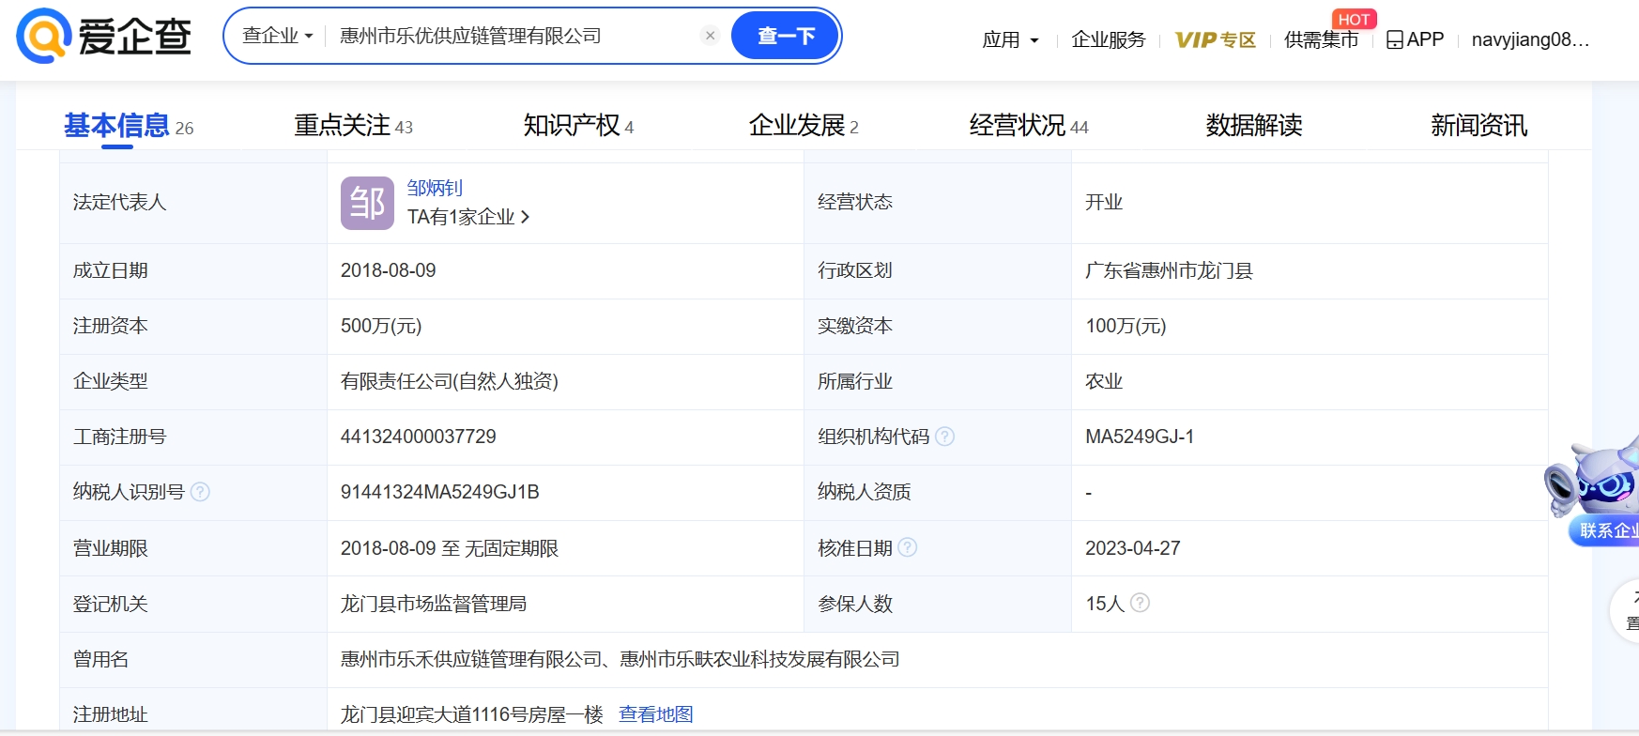Clear the search box with X icon
Viewport: 1639px width, 736px height.
coord(711,36)
